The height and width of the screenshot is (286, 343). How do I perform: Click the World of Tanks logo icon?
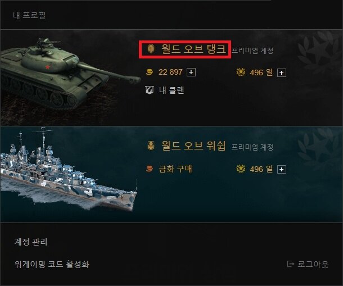151,49
